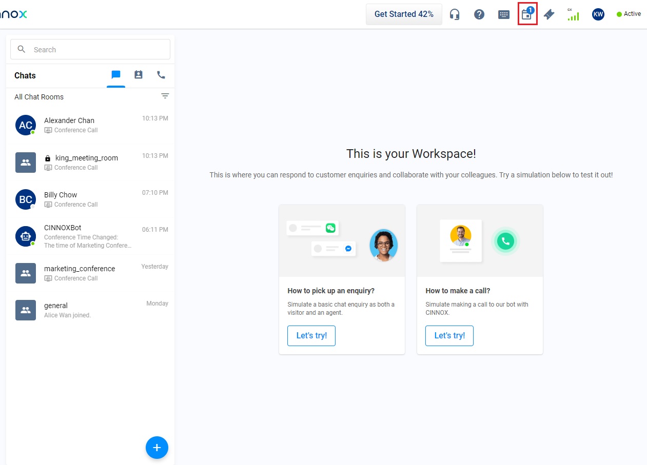The image size is (647, 465).
Task: Open the help question mark icon
Action: (479, 14)
